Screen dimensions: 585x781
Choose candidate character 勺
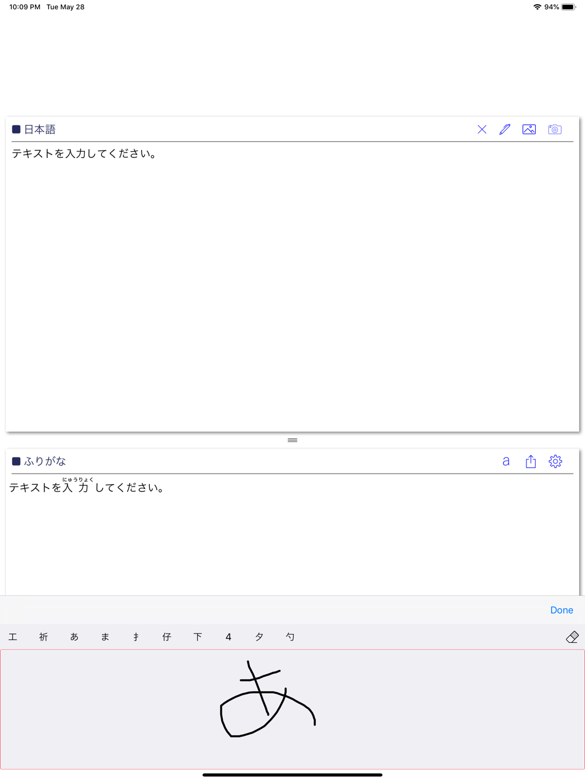(x=290, y=637)
